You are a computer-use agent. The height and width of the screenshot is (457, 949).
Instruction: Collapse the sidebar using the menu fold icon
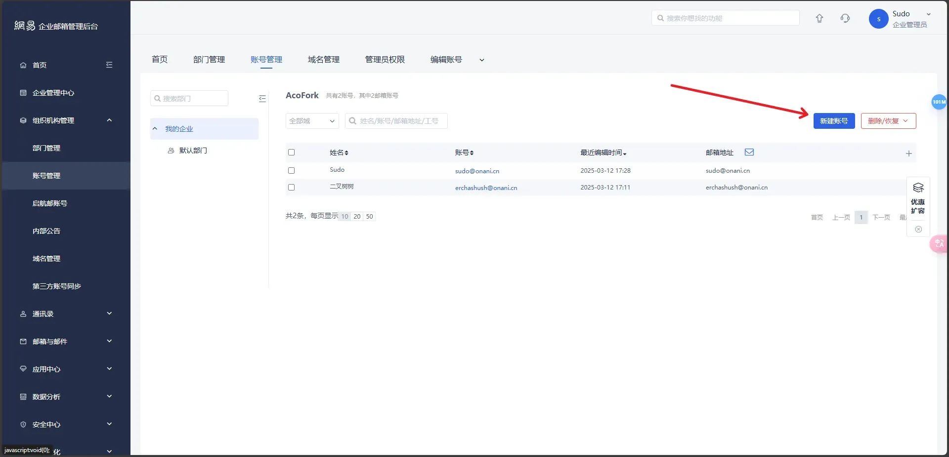coord(109,65)
